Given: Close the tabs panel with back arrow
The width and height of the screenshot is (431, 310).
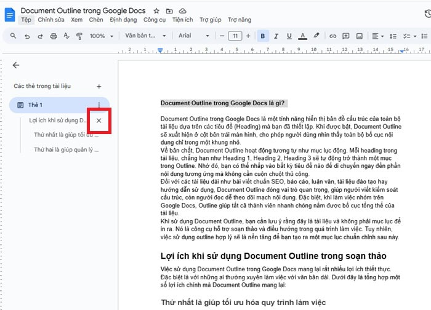Looking at the screenshot, I should click(16, 65).
